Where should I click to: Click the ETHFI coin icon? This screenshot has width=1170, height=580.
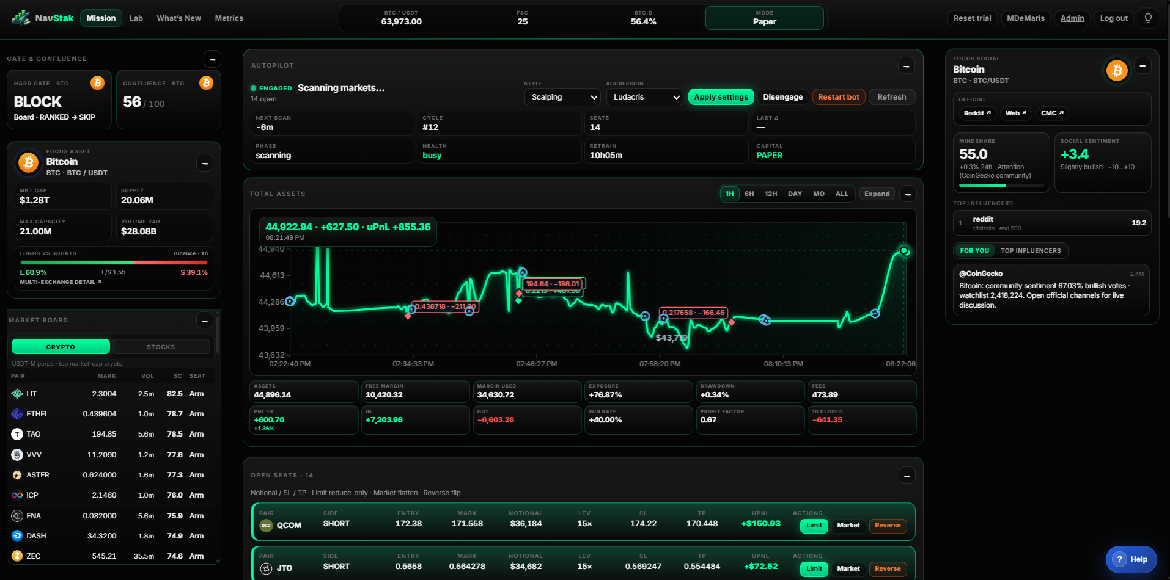[x=17, y=414]
